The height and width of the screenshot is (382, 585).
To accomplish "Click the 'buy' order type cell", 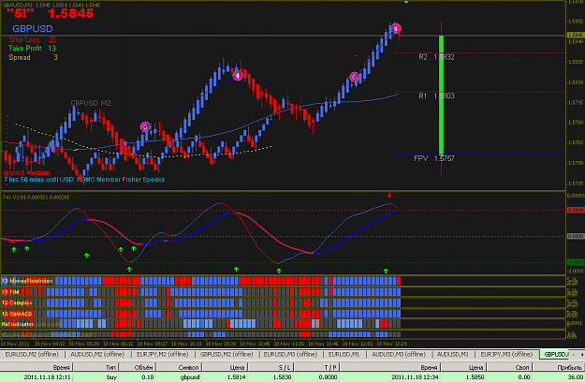I will click(111, 377).
